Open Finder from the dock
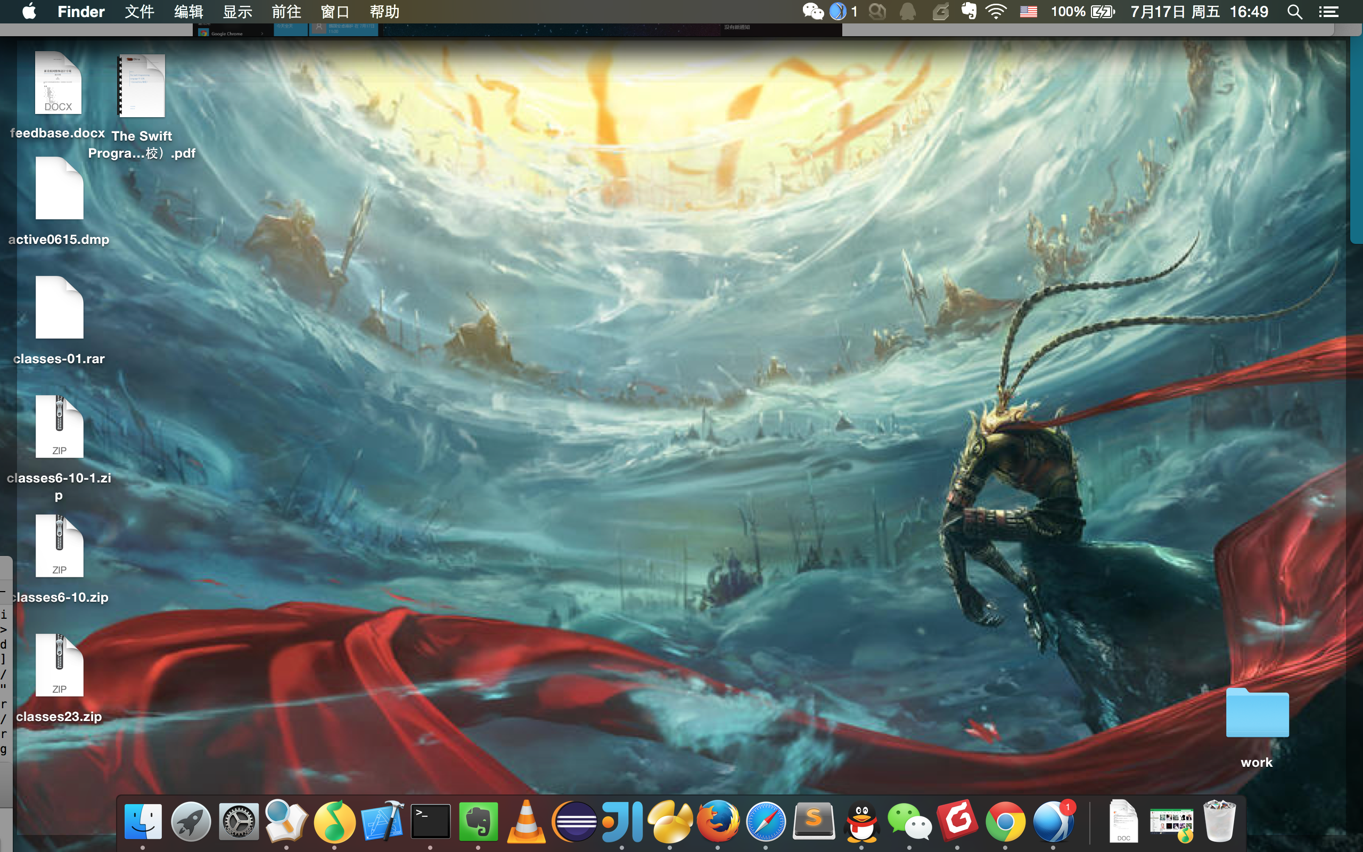The image size is (1363, 852). [x=143, y=822]
